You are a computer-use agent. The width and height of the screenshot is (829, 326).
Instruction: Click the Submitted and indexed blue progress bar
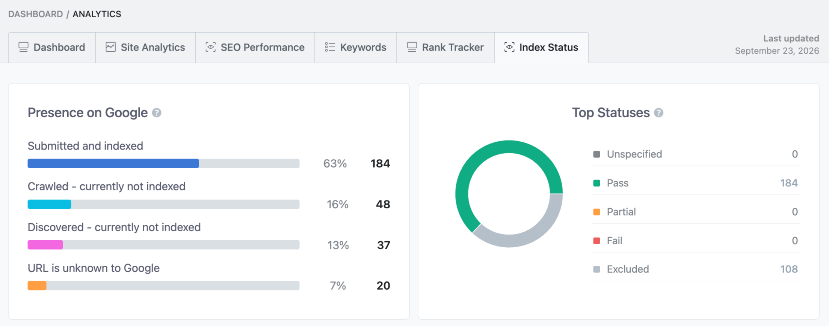point(113,163)
